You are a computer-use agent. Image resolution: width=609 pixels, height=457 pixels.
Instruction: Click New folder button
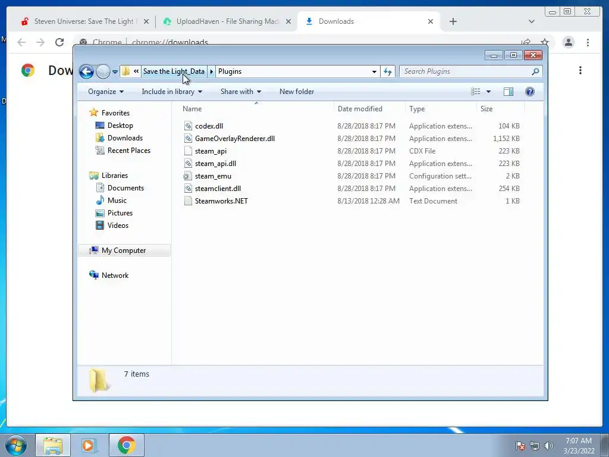[x=297, y=92]
